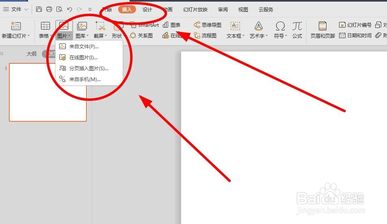Open 页眉和页脚 header and footer
The image size is (387, 224).
coord(322,30)
